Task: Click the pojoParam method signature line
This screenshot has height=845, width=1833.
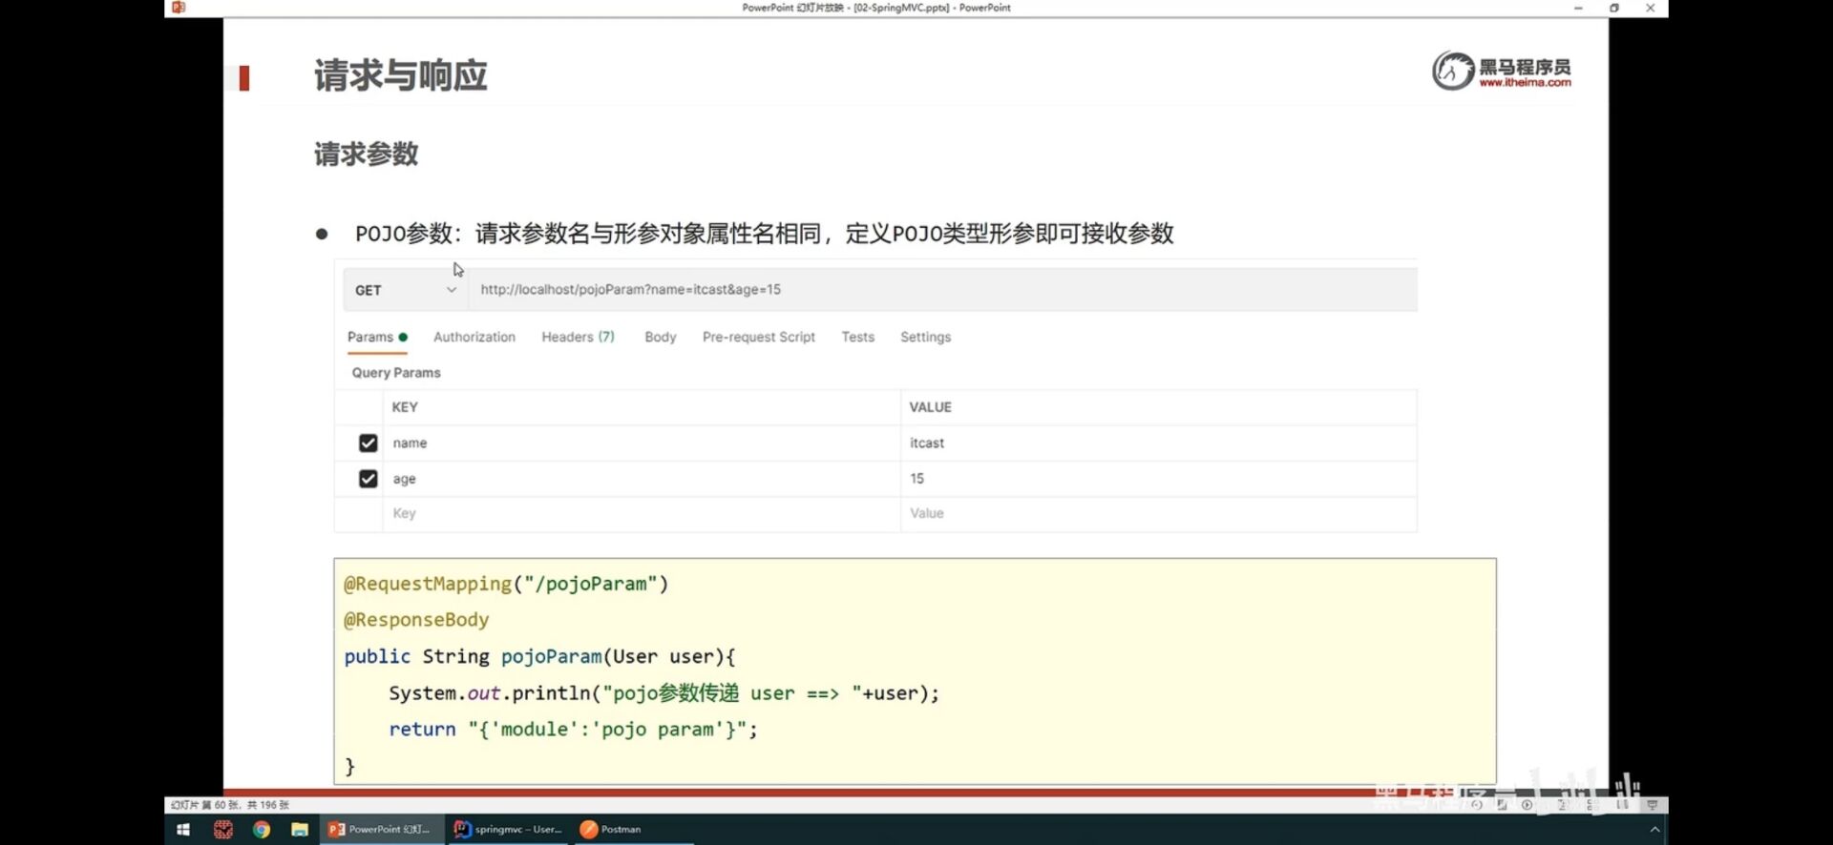Action: pos(539,657)
